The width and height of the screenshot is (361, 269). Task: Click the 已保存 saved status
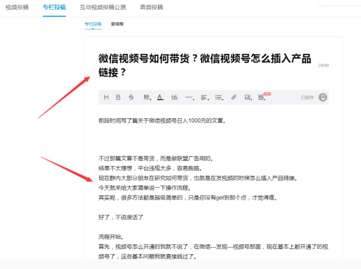(308, 97)
